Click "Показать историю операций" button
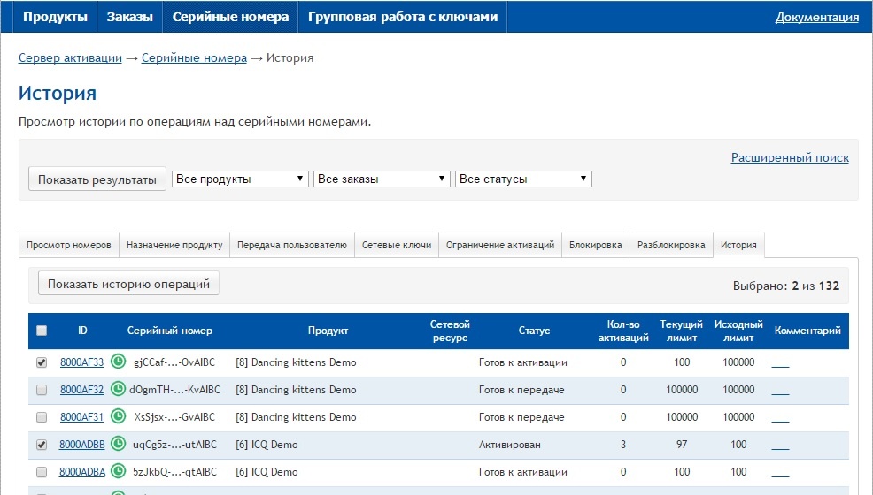 128,284
